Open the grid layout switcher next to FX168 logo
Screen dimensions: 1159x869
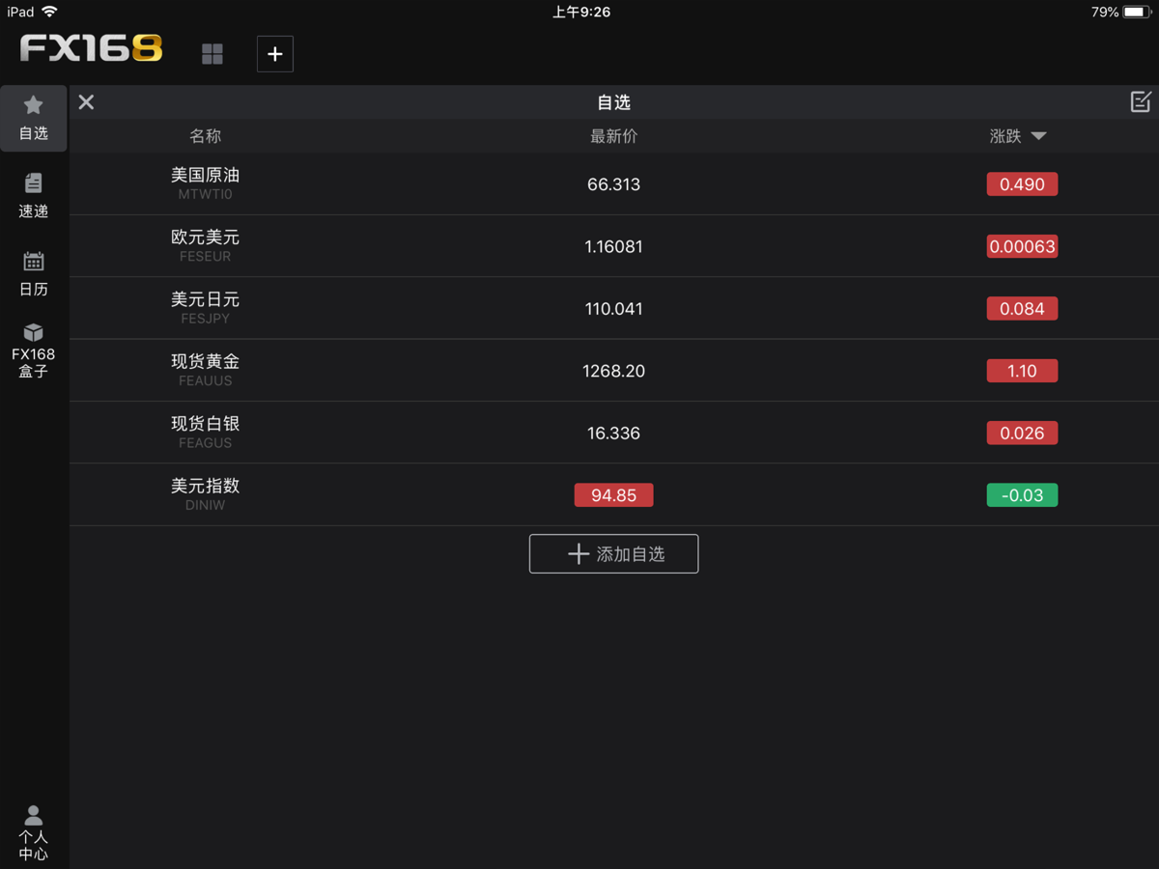[x=212, y=54]
